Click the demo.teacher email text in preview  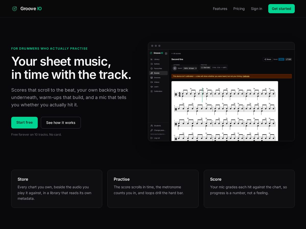coord(158,134)
